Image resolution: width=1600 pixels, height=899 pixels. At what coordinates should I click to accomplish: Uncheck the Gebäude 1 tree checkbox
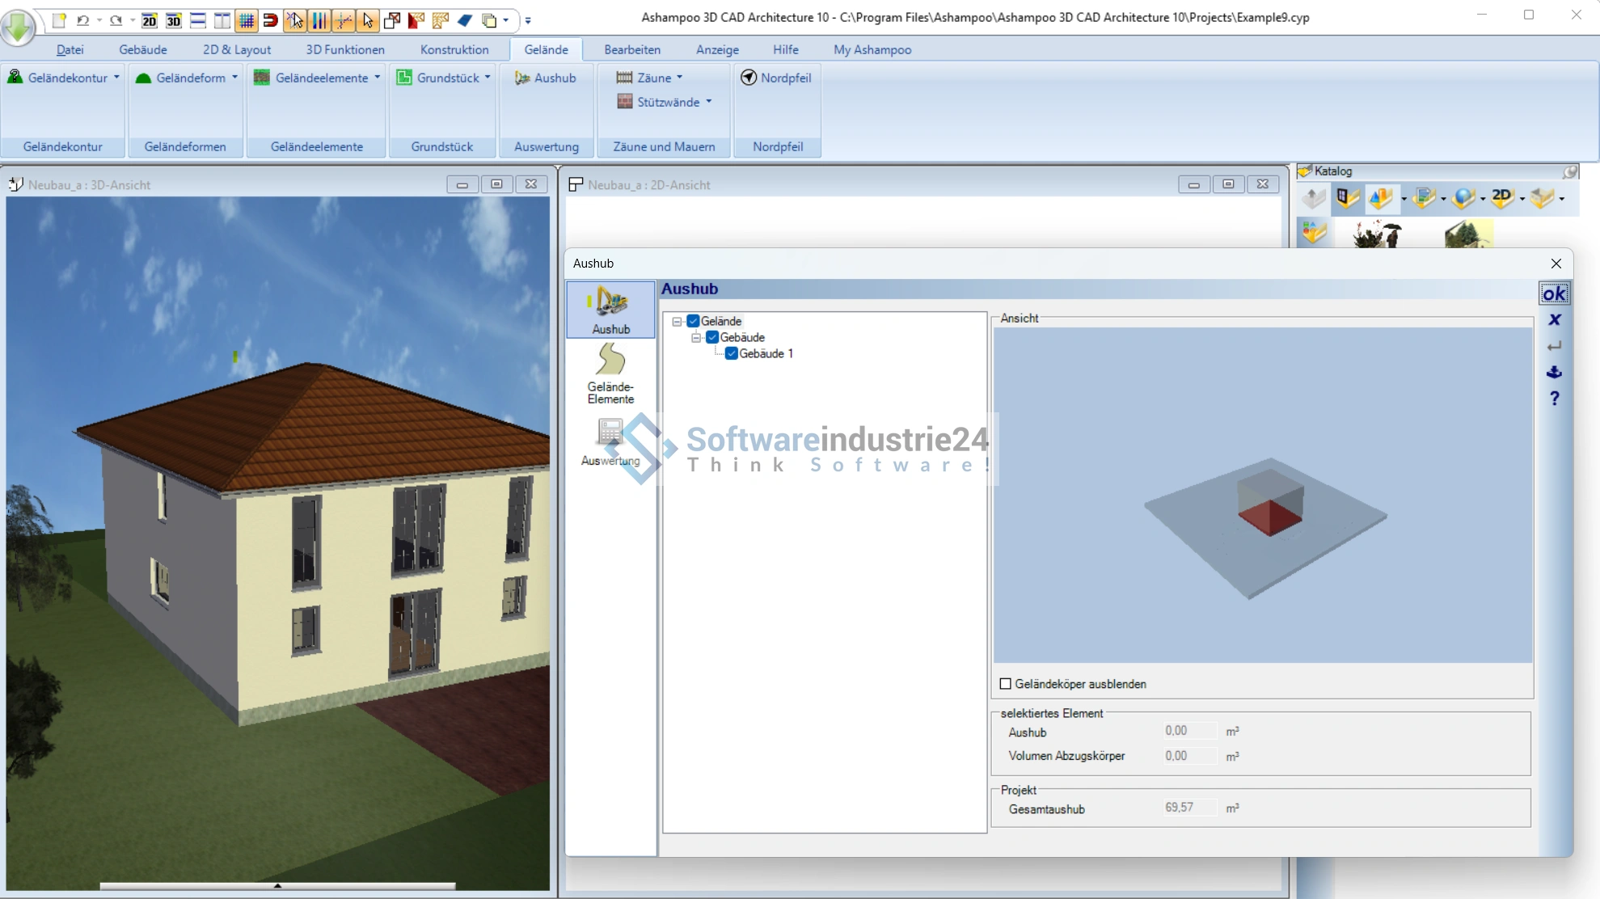(732, 353)
